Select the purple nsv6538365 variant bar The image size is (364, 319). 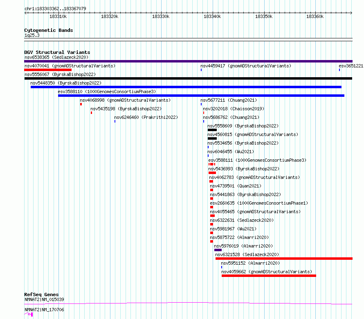(x=188, y=61)
